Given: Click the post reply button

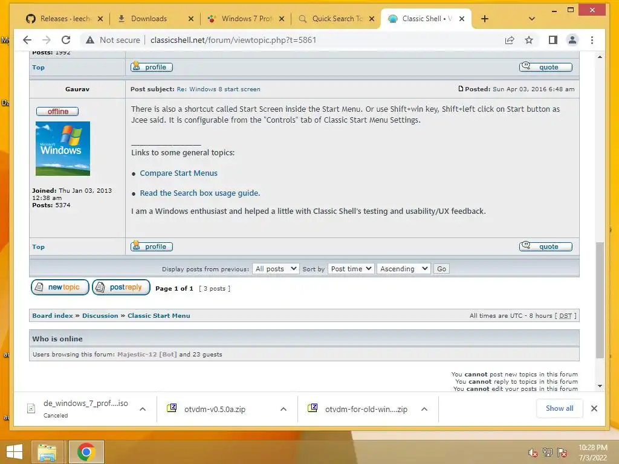Looking at the screenshot, I should [x=121, y=287].
